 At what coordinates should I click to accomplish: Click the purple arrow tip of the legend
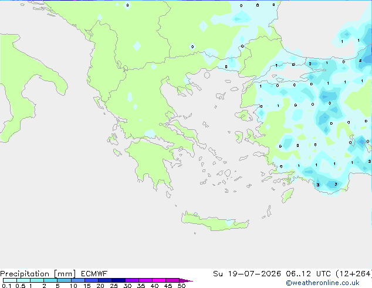(x=186, y=281)
